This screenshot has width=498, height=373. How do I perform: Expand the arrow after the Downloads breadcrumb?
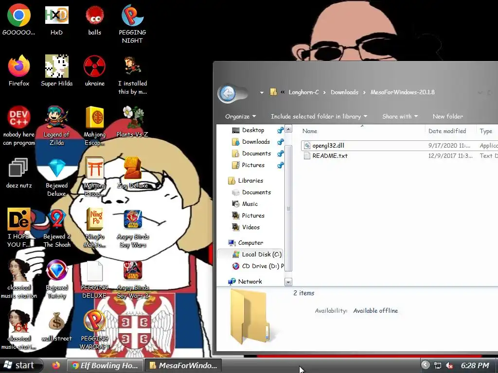tap(364, 92)
